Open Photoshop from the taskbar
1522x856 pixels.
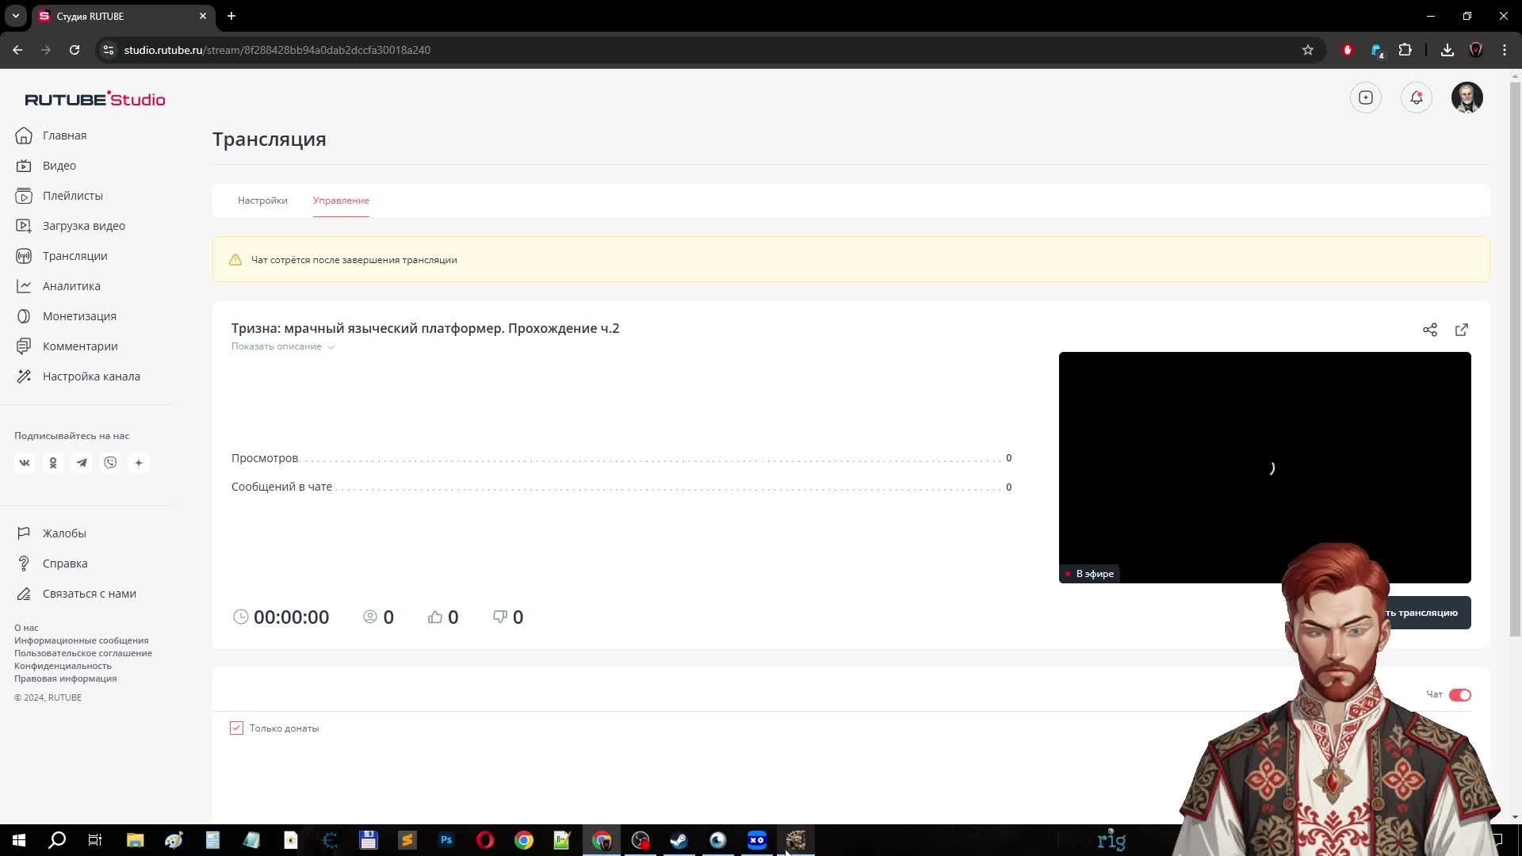pyautogui.click(x=446, y=840)
